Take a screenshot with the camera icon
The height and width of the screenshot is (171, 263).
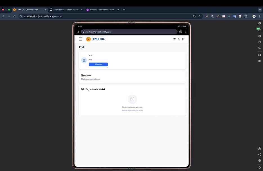click(259, 55)
